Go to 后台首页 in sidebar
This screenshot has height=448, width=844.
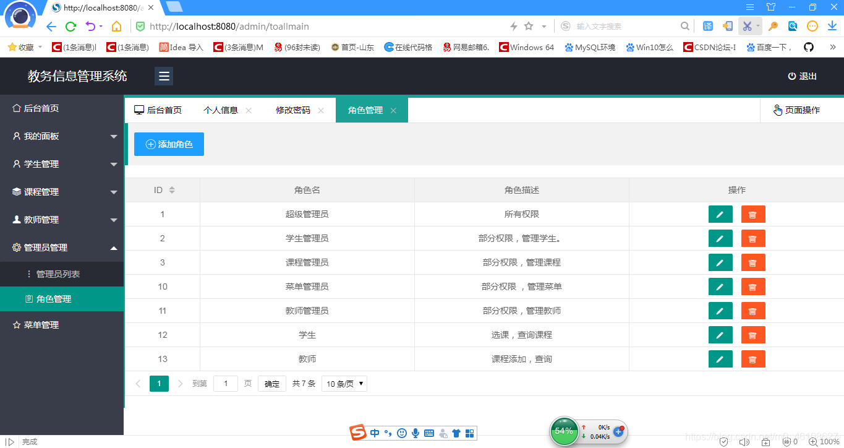coord(62,108)
